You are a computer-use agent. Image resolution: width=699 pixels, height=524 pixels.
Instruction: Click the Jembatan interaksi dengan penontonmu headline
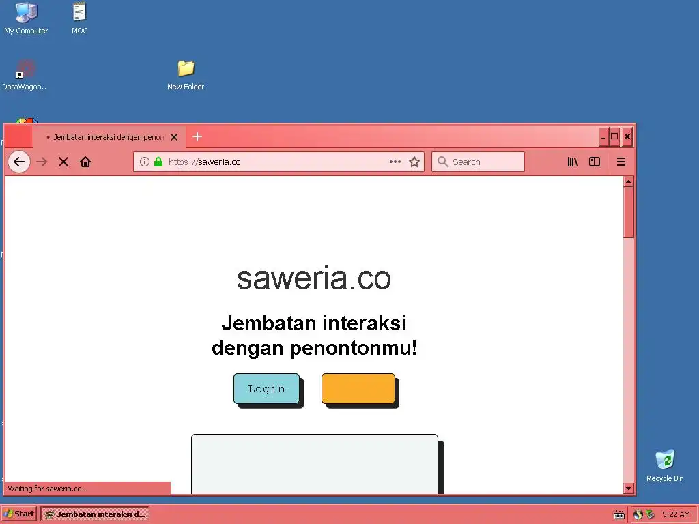[314, 335]
